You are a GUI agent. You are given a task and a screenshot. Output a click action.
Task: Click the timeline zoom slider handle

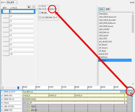(x=18, y=88)
